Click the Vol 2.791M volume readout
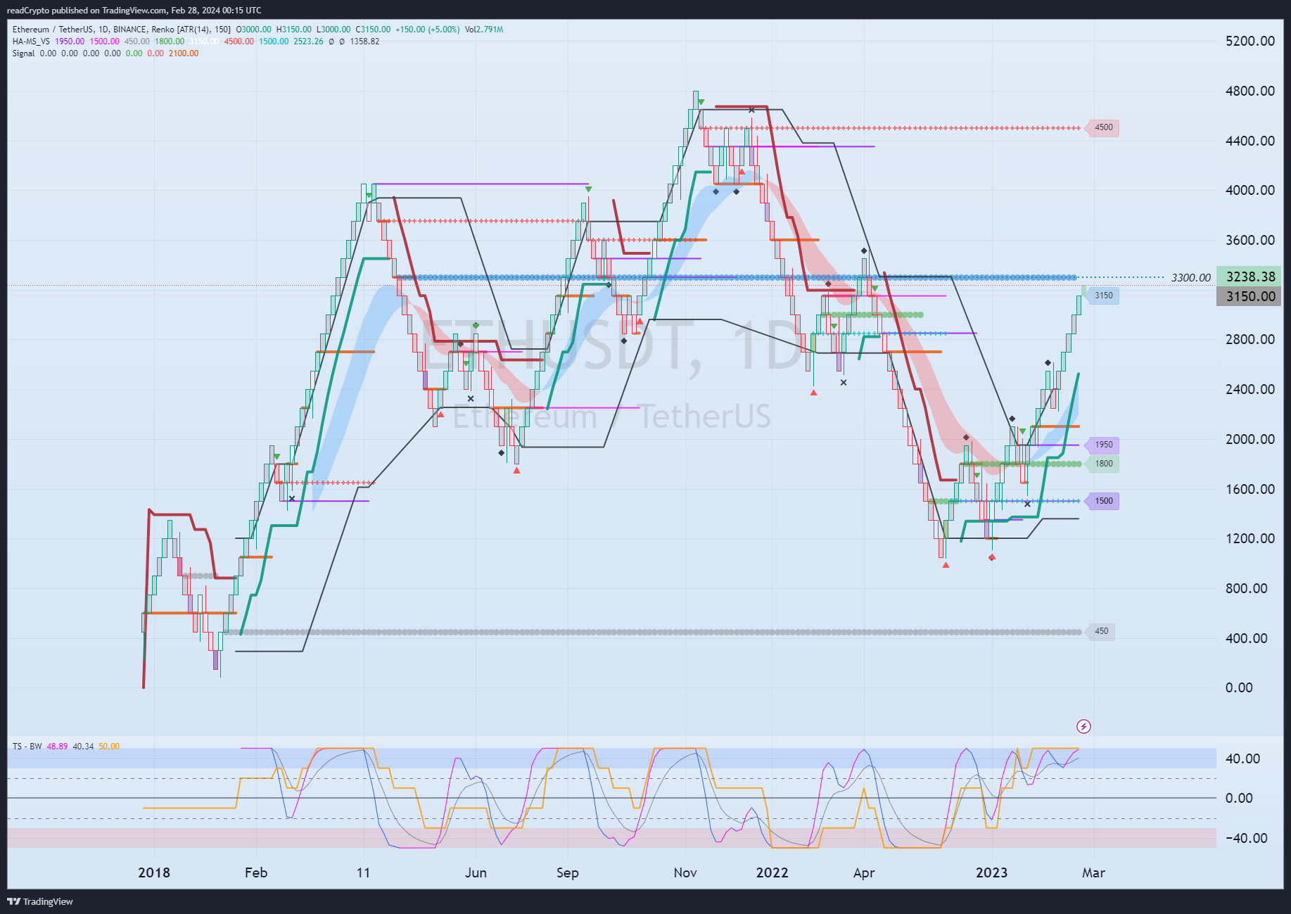Screen dimensions: 1291x914 coord(484,30)
